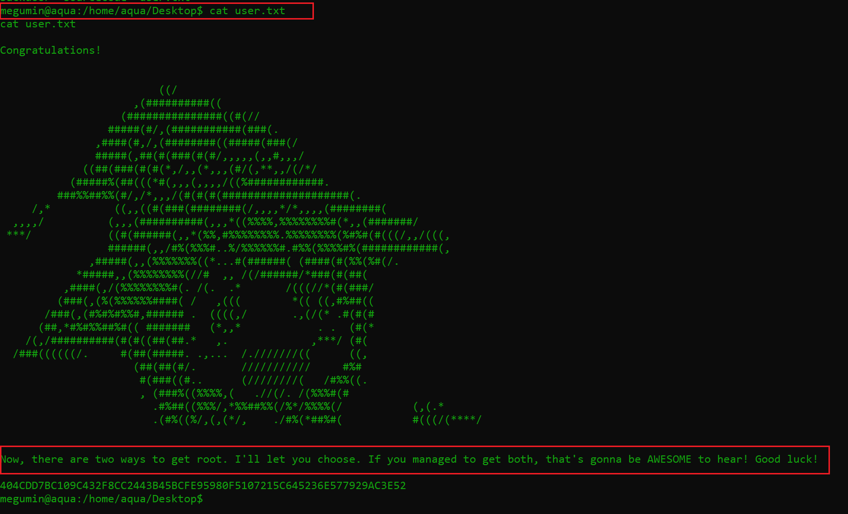This screenshot has width=848, height=514.
Task: Click the highlighted 'cat user.txt' command line
Action: (156, 11)
